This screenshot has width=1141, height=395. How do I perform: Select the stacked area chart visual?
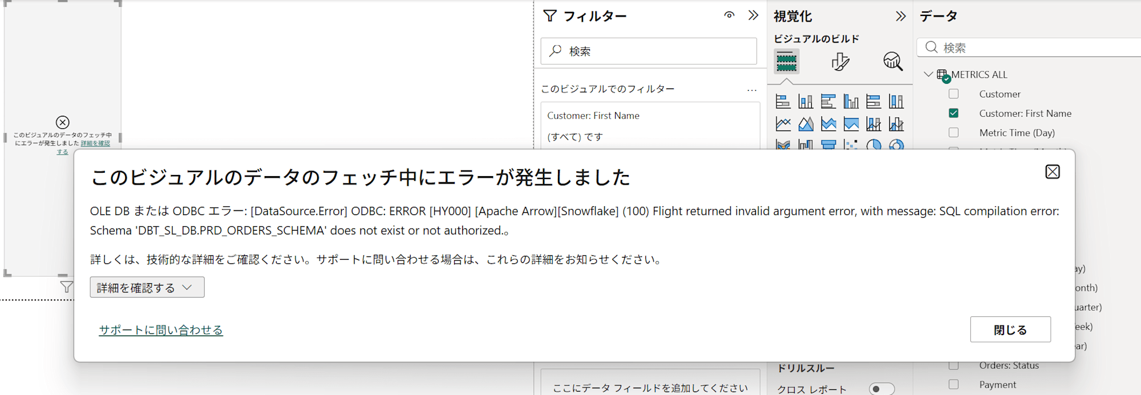(x=828, y=124)
